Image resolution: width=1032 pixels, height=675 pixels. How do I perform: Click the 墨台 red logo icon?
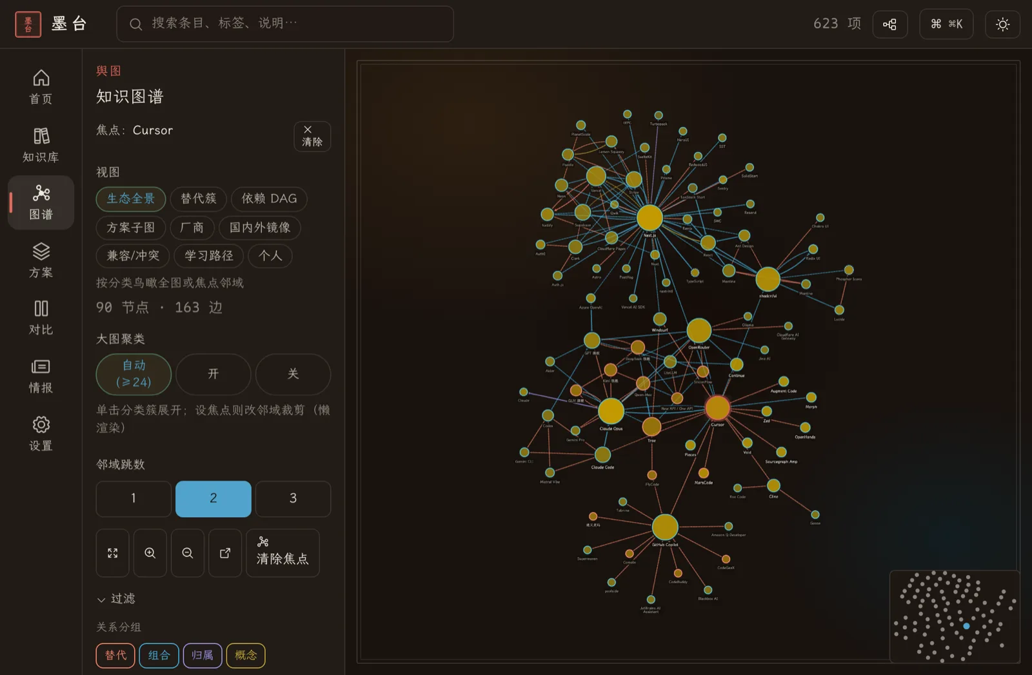point(28,24)
